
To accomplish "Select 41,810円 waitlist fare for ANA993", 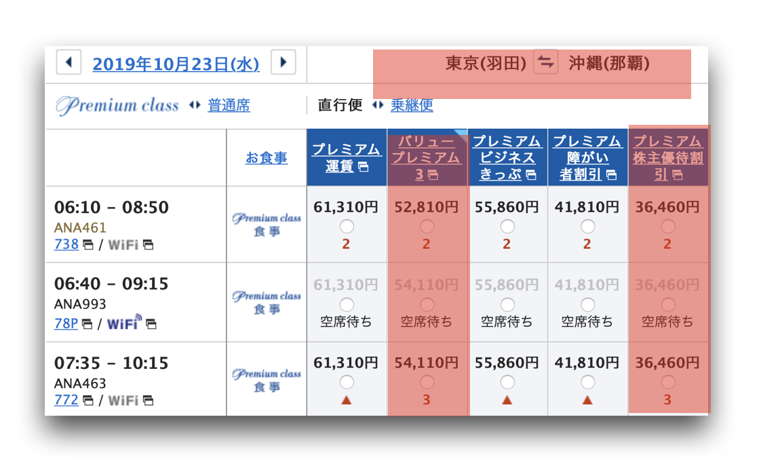I will (588, 304).
